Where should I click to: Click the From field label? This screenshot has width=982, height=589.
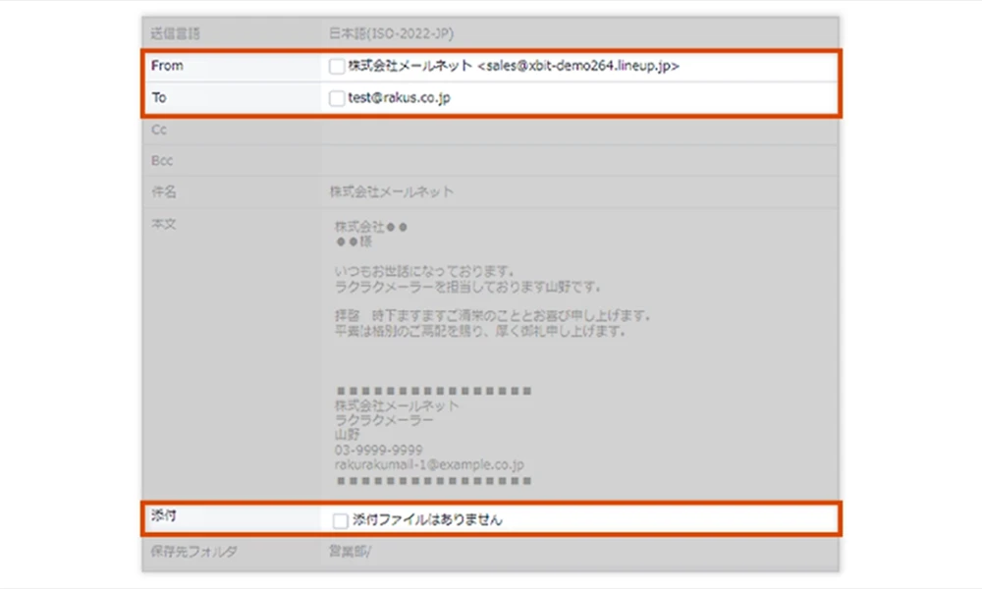click(x=167, y=65)
